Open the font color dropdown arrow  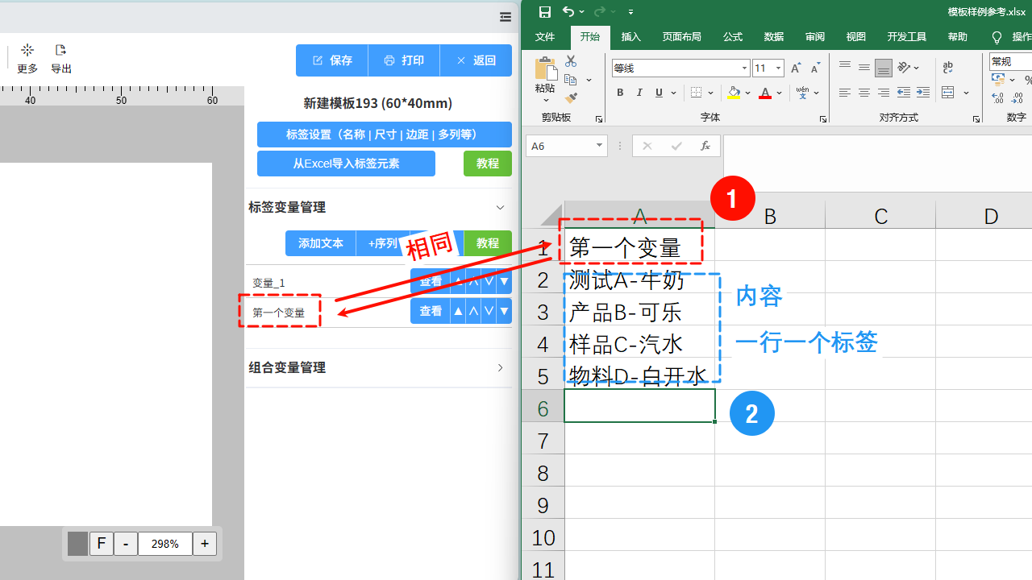pyautogui.click(x=779, y=93)
